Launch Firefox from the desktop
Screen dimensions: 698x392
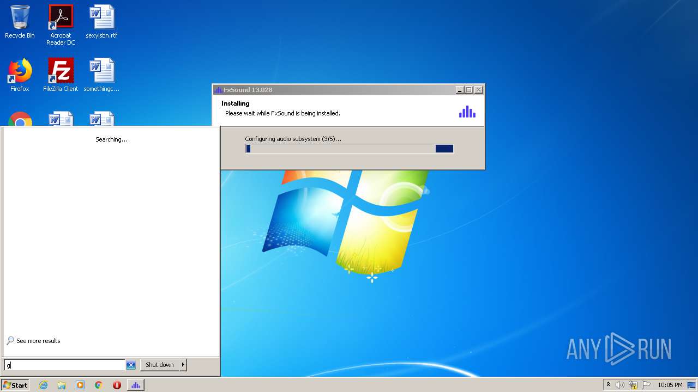(x=20, y=75)
